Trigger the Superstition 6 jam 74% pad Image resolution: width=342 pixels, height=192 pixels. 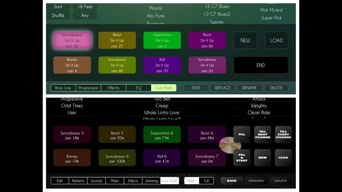[162, 134]
